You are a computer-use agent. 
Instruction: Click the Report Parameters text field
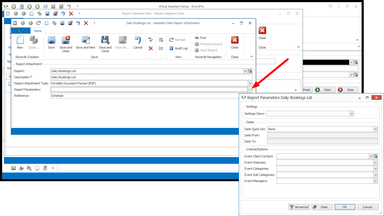click(149, 89)
